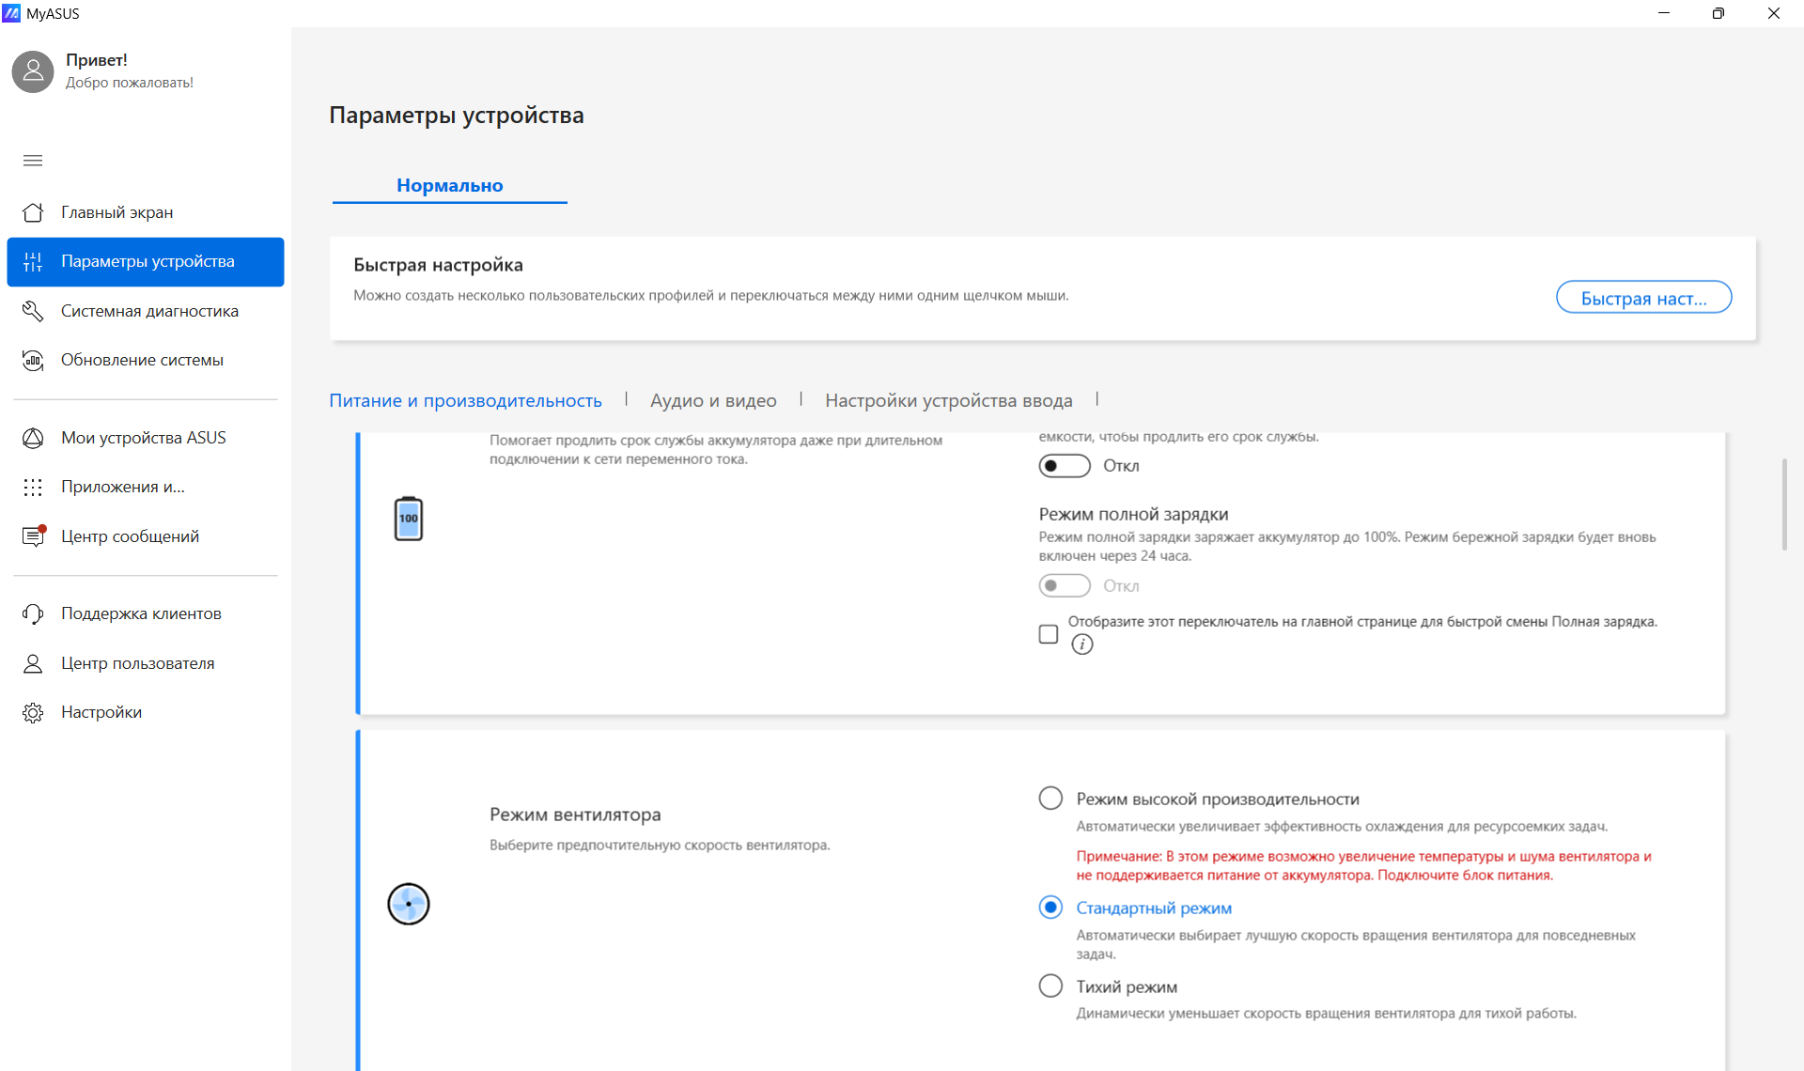The width and height of the screenshot is (1804, 1071).
Task: Select the Нормально profile tab
Action: pos(450,185)
